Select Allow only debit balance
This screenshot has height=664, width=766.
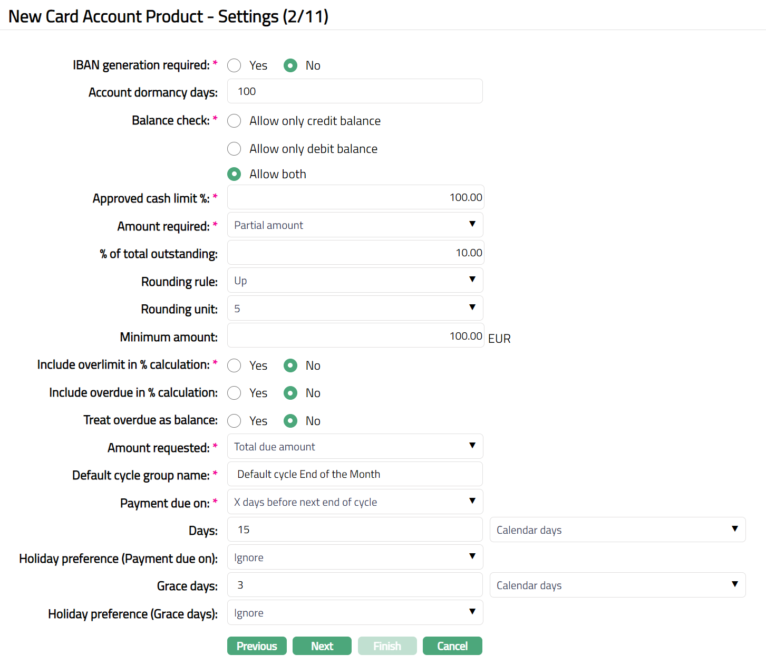[234, 149]
